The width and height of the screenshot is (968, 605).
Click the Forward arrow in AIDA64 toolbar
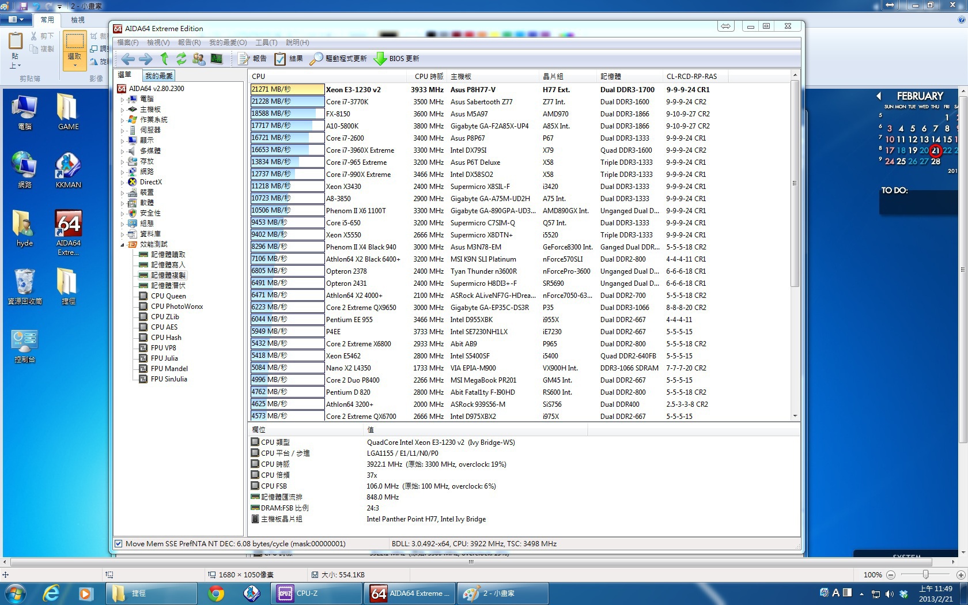coord(146,59)
